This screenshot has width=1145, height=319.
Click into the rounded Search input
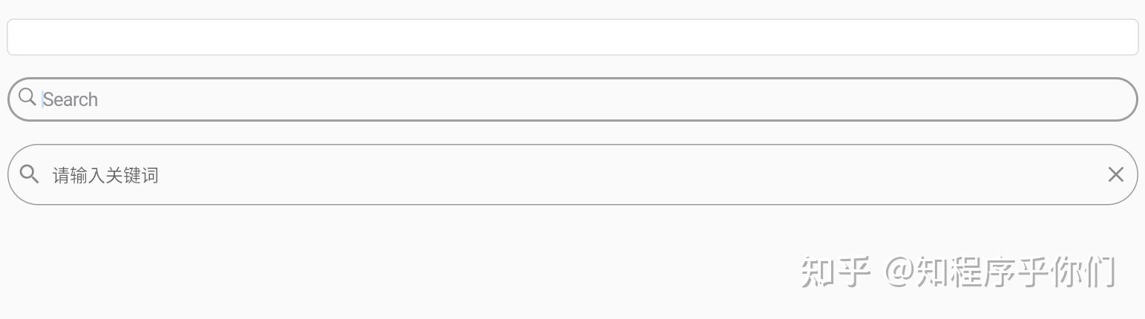(x=572, y=99)
